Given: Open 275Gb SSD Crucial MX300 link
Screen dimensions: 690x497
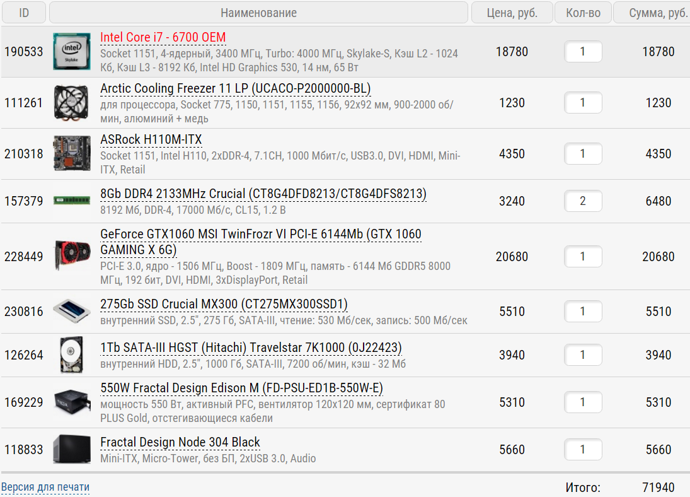Looking at the screenshot, I should (224, 304).
